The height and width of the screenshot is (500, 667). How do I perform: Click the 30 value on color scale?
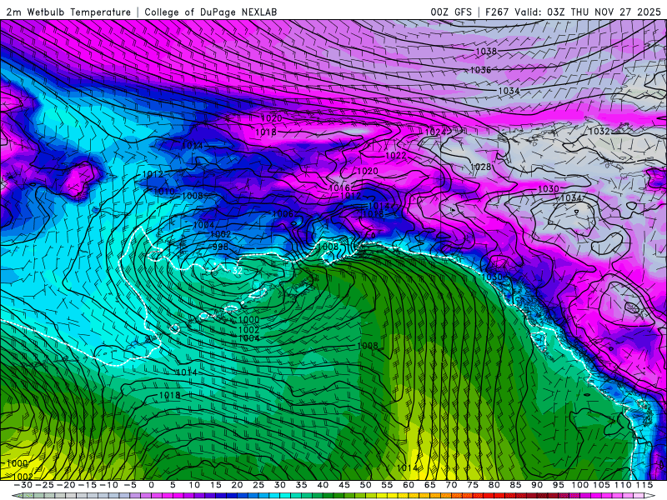pos(279,485)
